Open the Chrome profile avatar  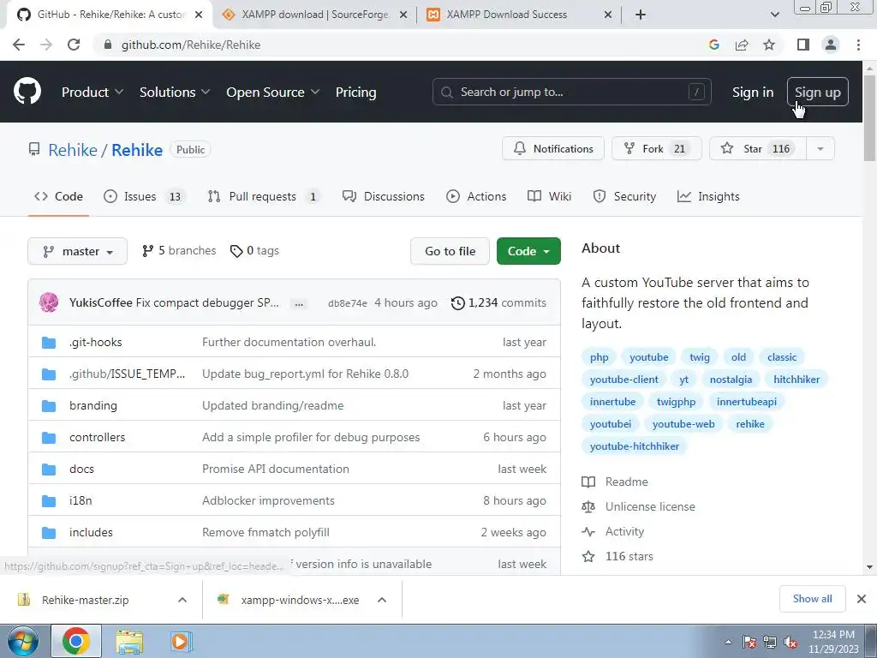point(831,45)
